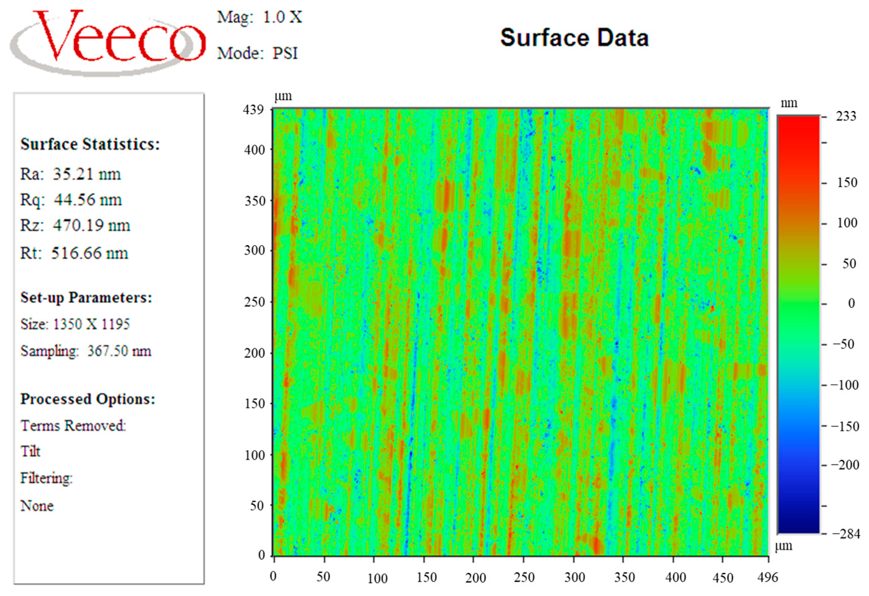The image size is (869, 596).
Task: Select the Processed Options heading
Action: [x=87, y=399]
